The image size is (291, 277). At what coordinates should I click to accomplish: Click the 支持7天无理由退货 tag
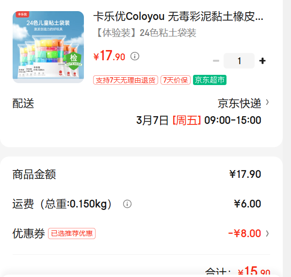click(x=126, y=80)
